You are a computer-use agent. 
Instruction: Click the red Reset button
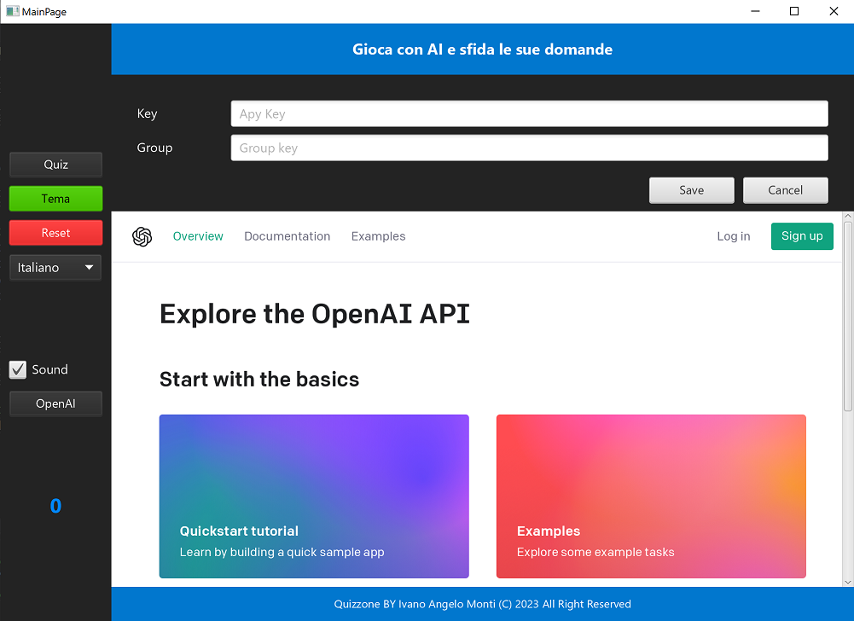point(55,233)
